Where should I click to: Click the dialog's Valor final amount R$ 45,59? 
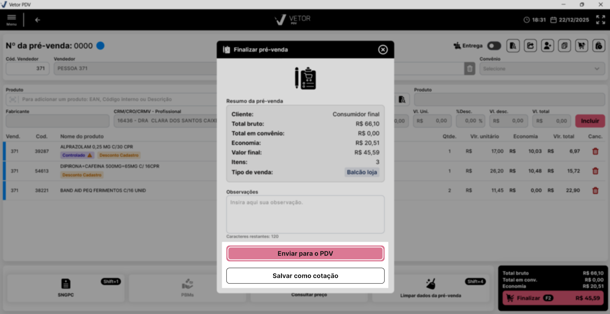coord(367,153)
